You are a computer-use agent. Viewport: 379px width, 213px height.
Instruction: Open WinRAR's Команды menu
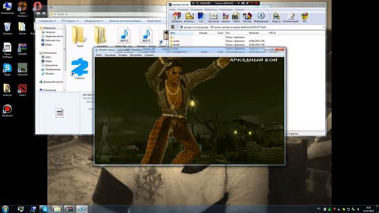click(183, 9)
